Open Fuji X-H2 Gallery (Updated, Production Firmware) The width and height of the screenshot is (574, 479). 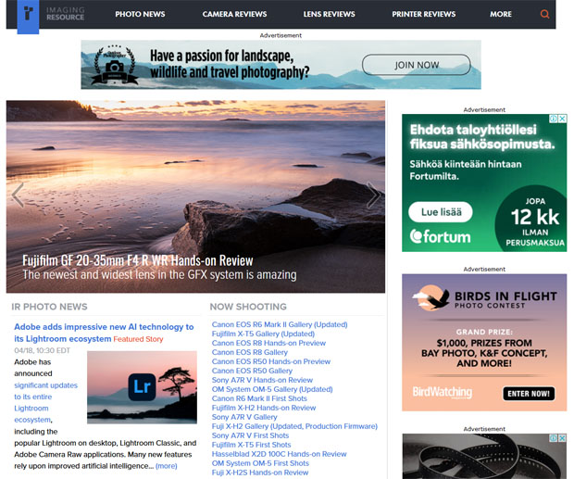click(x=294, y=426)
